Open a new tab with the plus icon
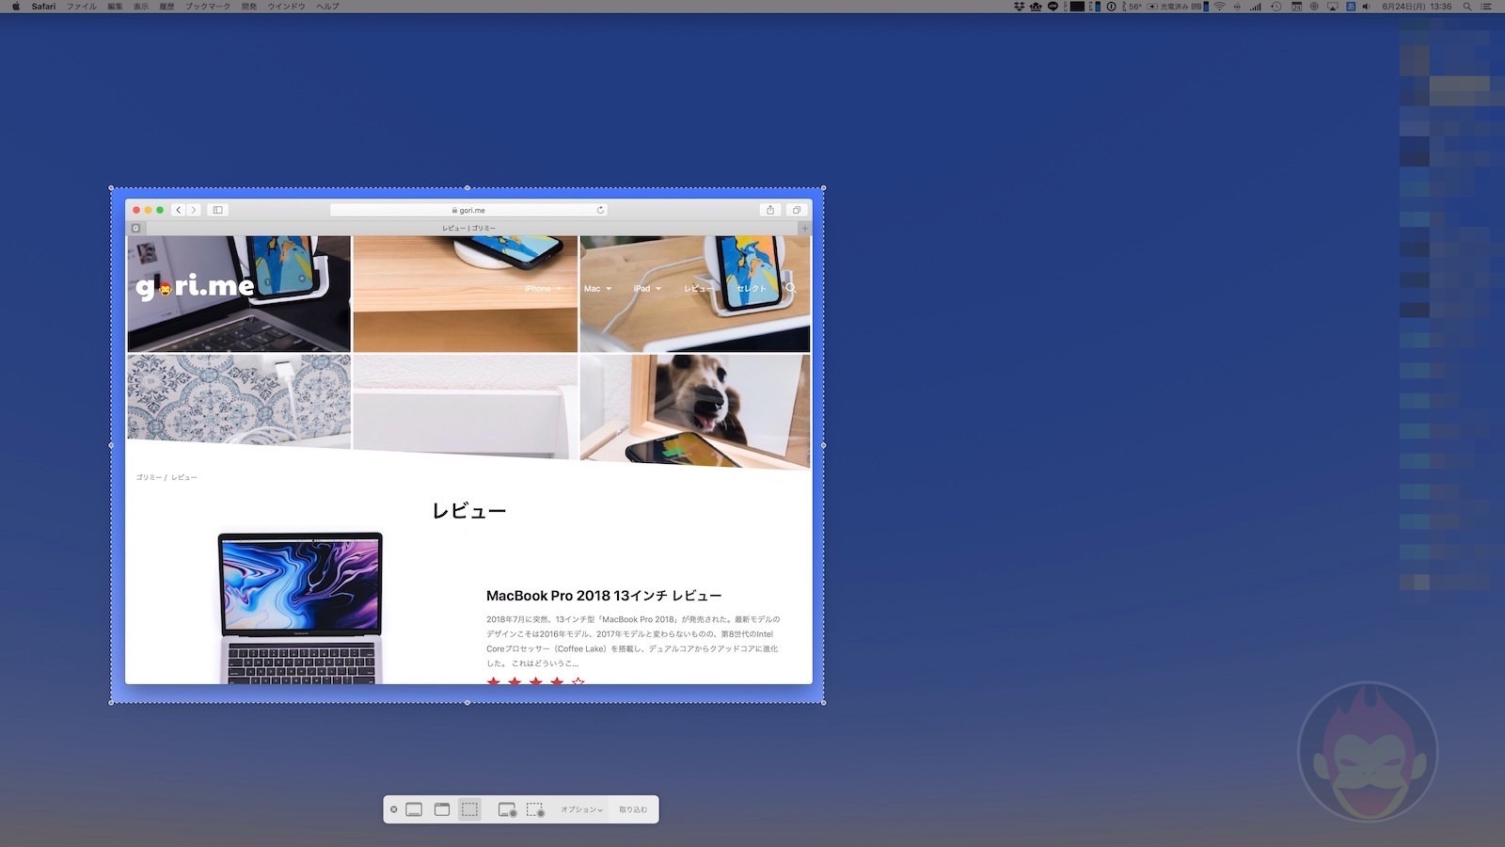This screenshot has width=1505, height=847. (804, 228)
